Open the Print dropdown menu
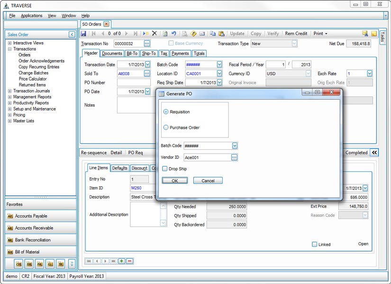The image size is (391, 284). pyautogui.click(x=320, y=34)
